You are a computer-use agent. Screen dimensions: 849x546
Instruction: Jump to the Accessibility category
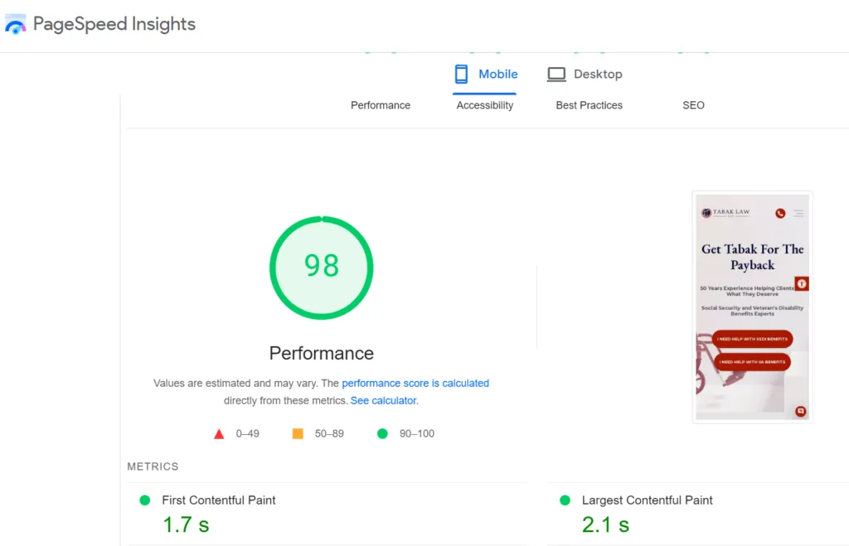[x=484, y=105]
